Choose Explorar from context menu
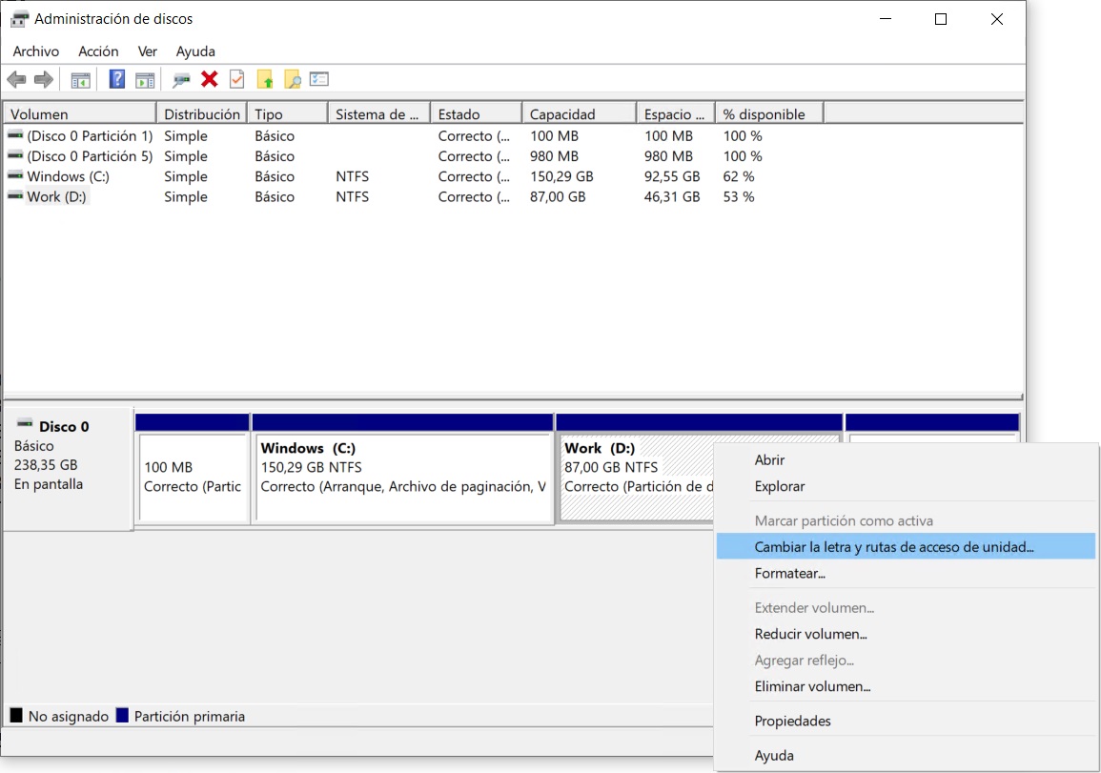The image size is (1101, 773). coord(906,486)
